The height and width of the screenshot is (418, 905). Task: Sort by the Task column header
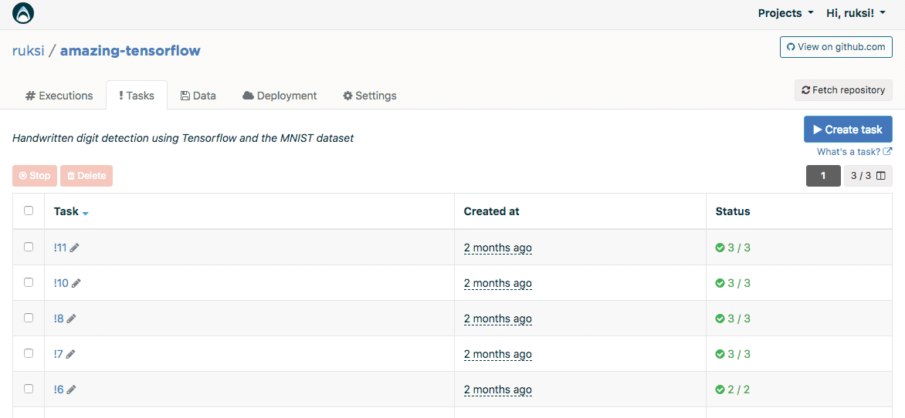(x=70, y=211)
